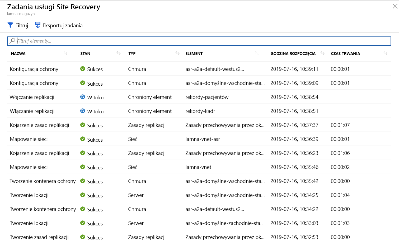The width and height of the screenshot is (399, 250).
Task: Click Sieć type in the 10:36:39 row
Action: point(133,139)
